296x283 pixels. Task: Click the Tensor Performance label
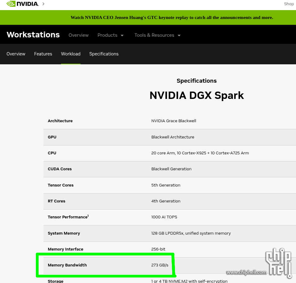pos(68,217)
